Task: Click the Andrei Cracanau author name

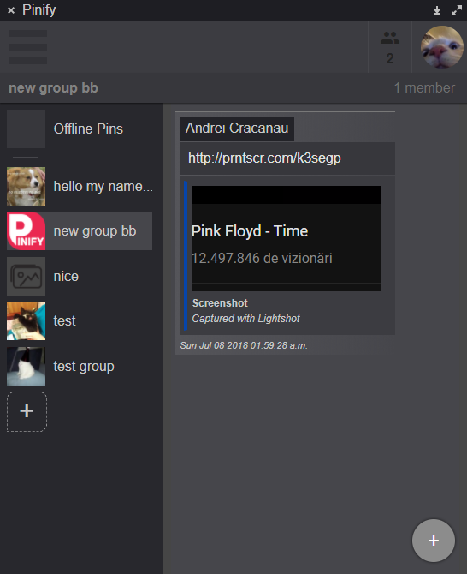Action: 237,129
